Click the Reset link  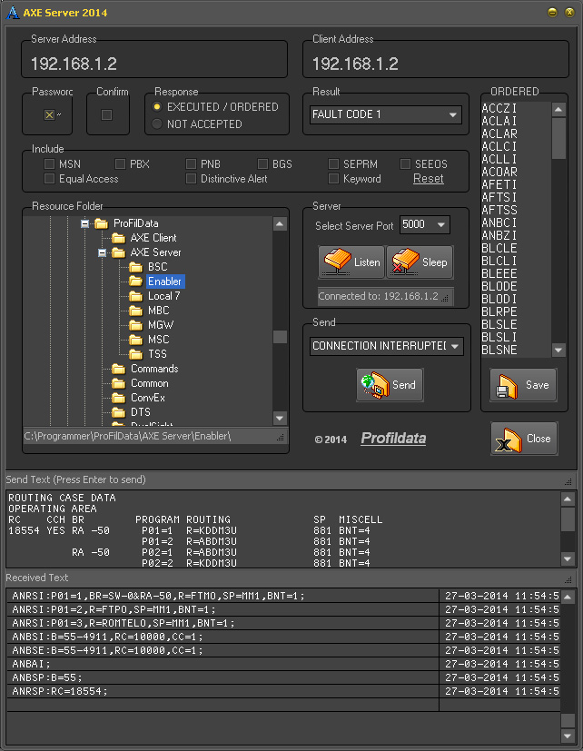point(429,179)
